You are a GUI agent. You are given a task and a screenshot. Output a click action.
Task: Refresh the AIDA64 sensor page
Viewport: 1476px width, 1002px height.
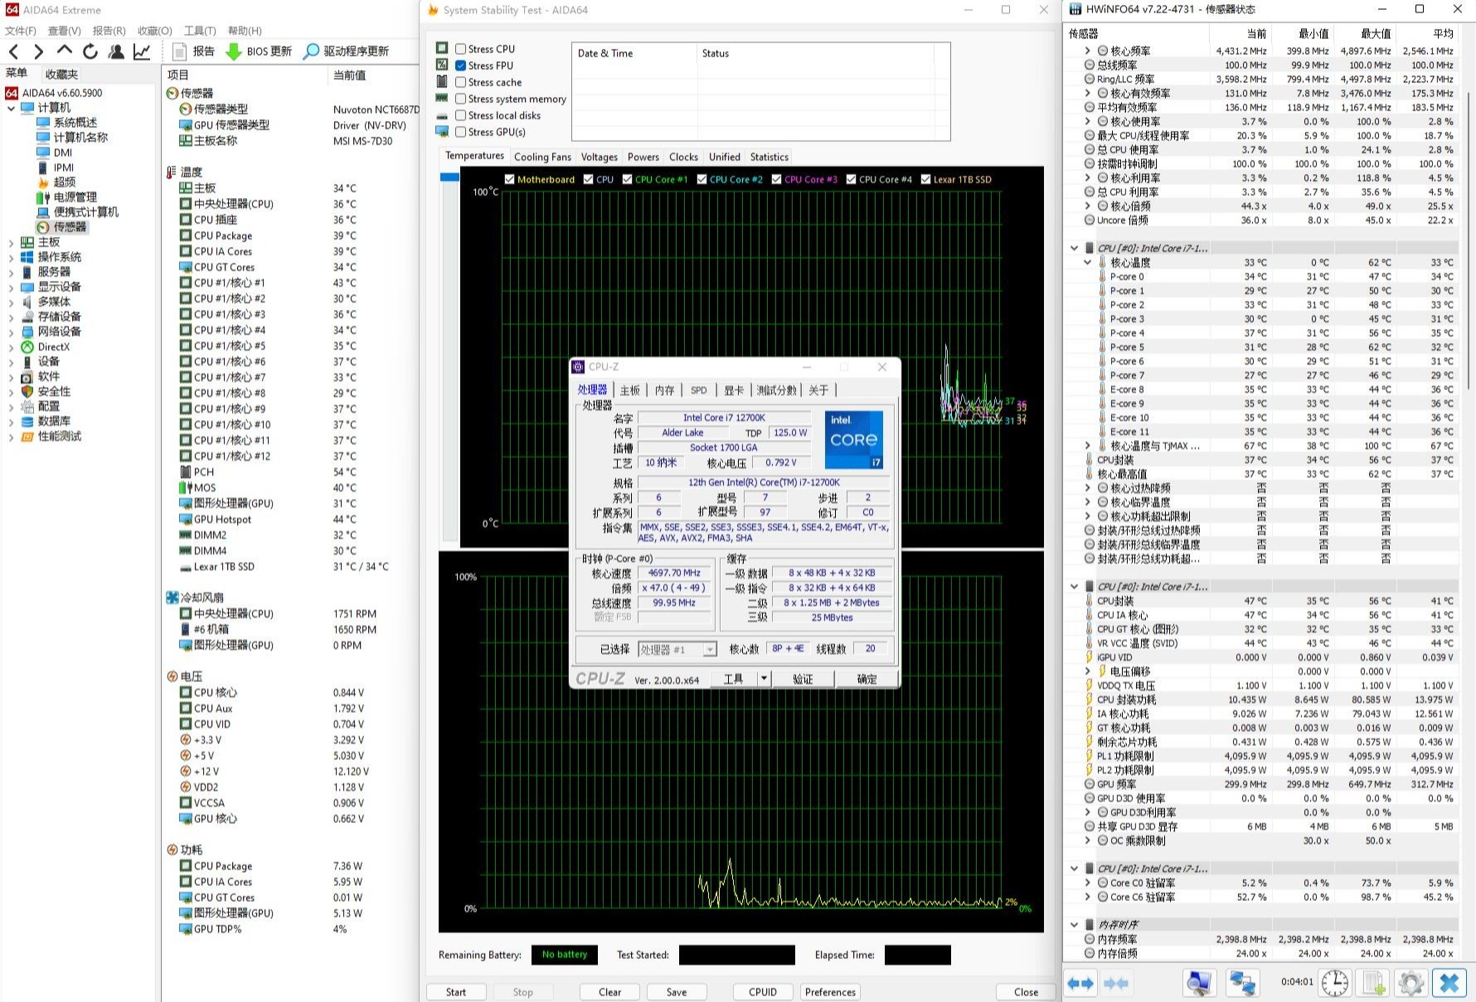90,51
